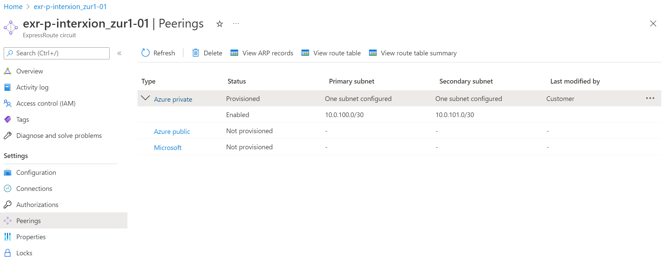Screen dimensions: 664x260
Task: Open Properties under Settings
Action: pyautogui.click(x=31, y=237)
